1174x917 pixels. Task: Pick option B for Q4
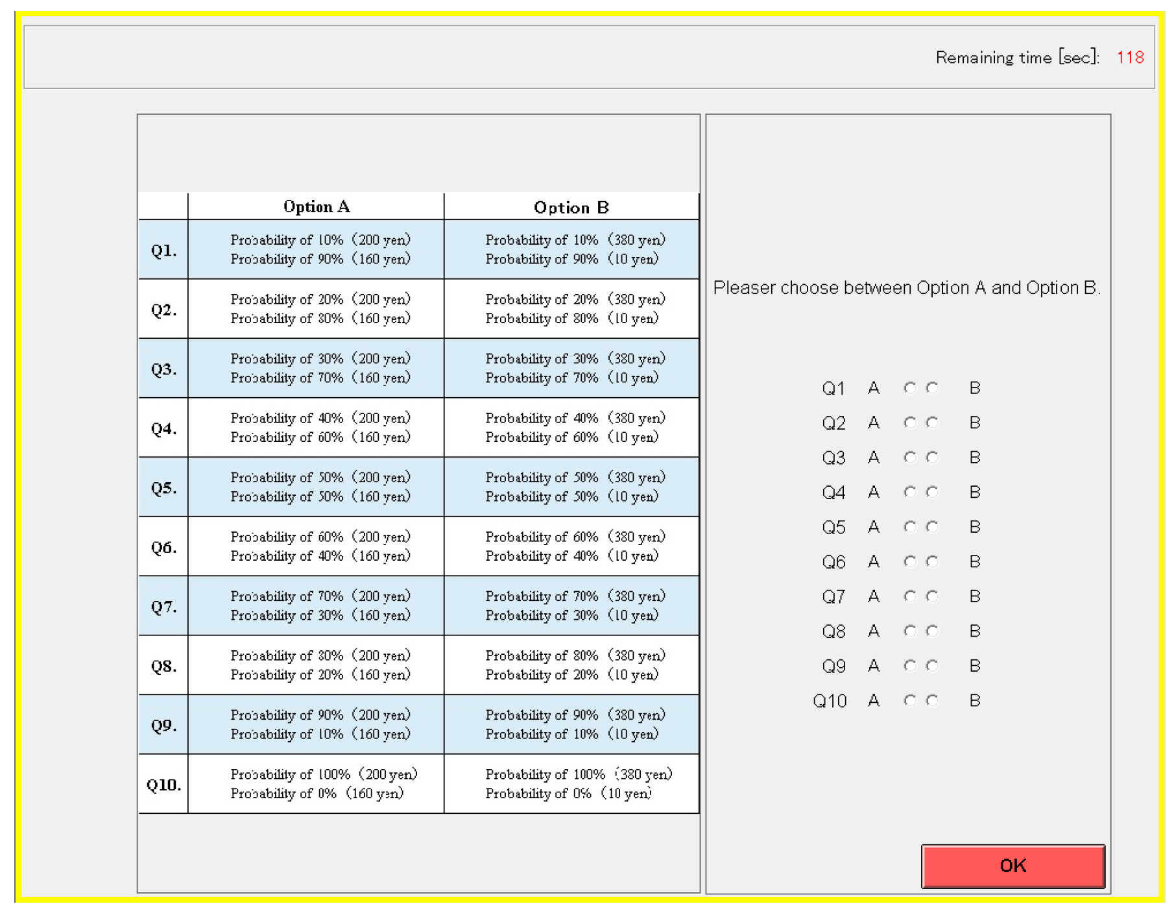pos(932,493)
